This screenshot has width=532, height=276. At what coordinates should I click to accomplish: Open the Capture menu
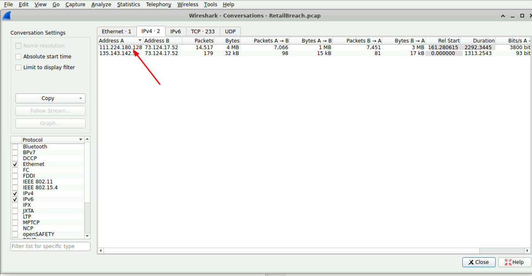[75, 4]
